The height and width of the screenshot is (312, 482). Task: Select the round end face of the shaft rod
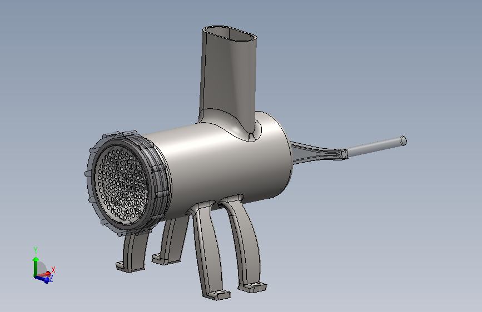tap(403, 141)
